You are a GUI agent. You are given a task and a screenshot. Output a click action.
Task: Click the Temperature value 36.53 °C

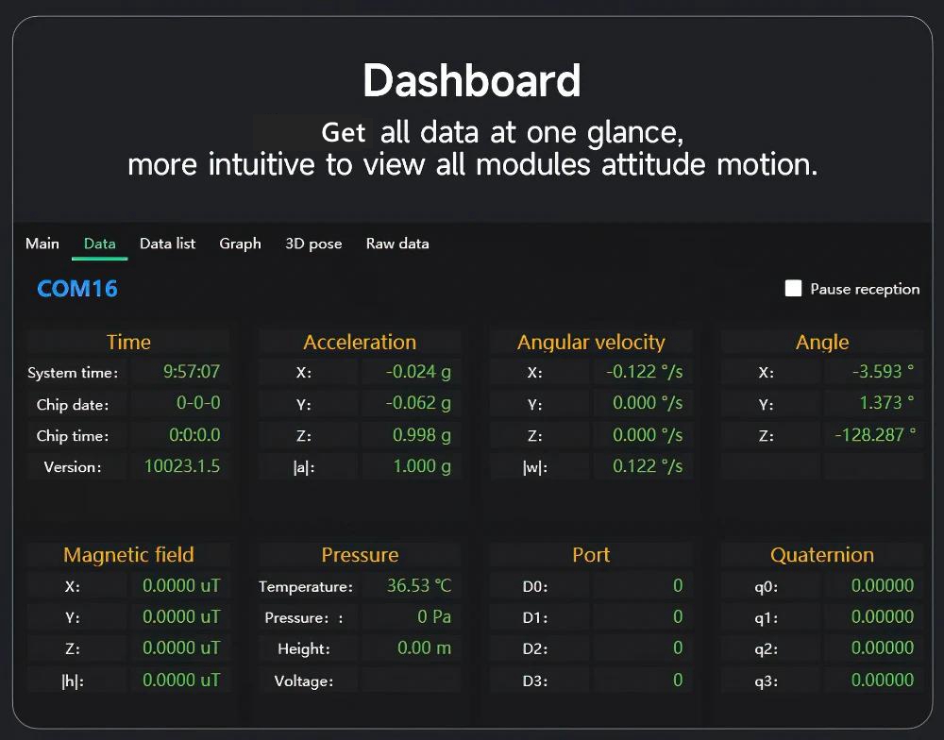point(412,586)
